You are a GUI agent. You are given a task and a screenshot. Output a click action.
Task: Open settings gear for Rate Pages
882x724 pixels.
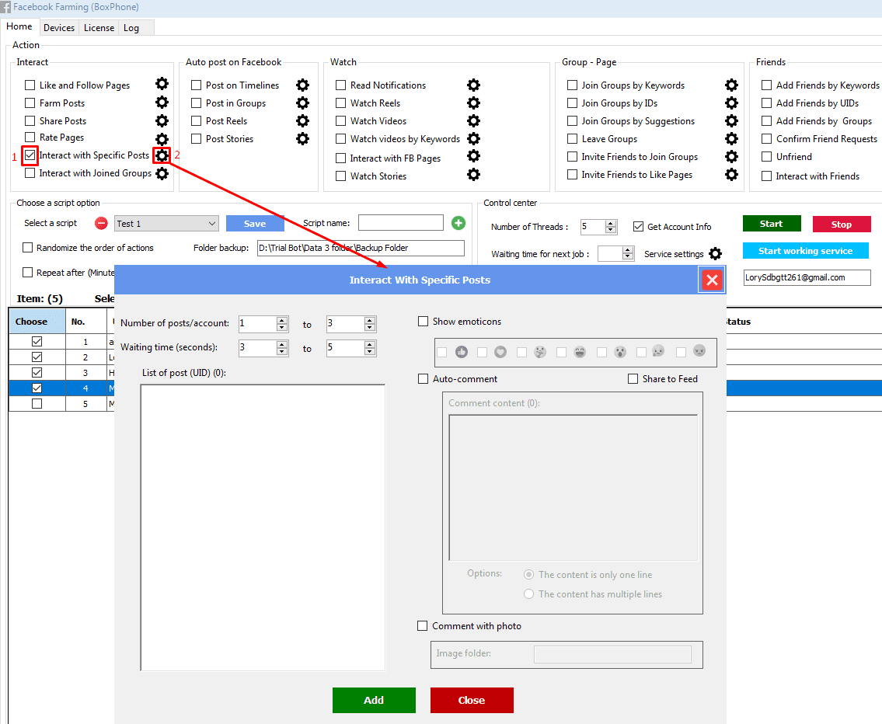tap(162, 139)
